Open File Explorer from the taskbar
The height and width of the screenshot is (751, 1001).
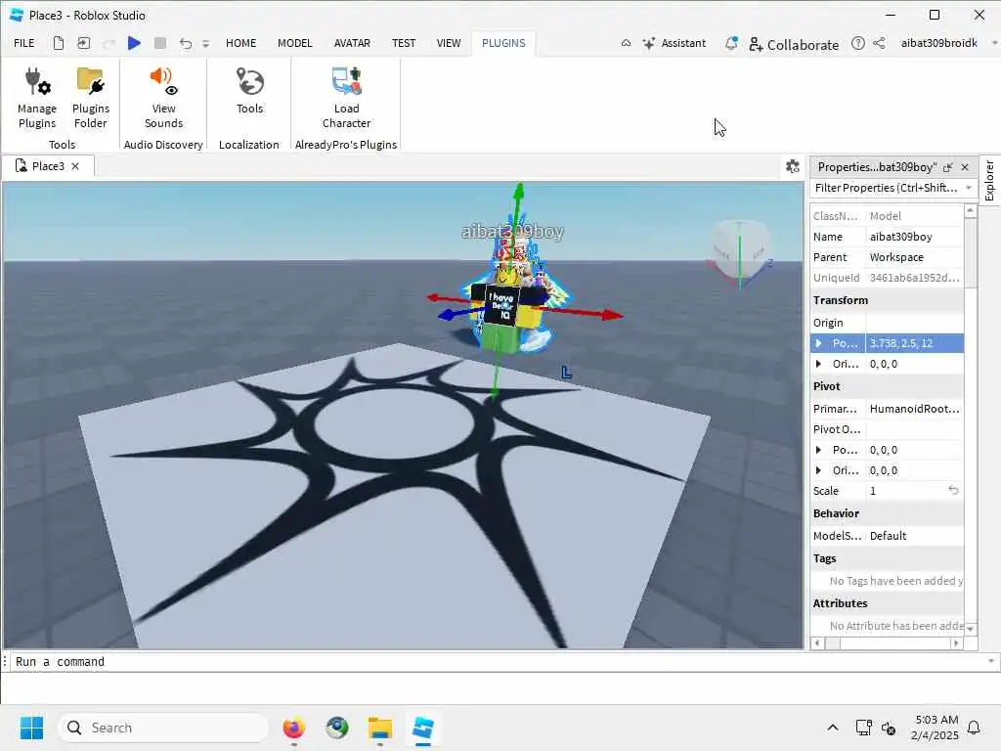[x=380, y=728]
